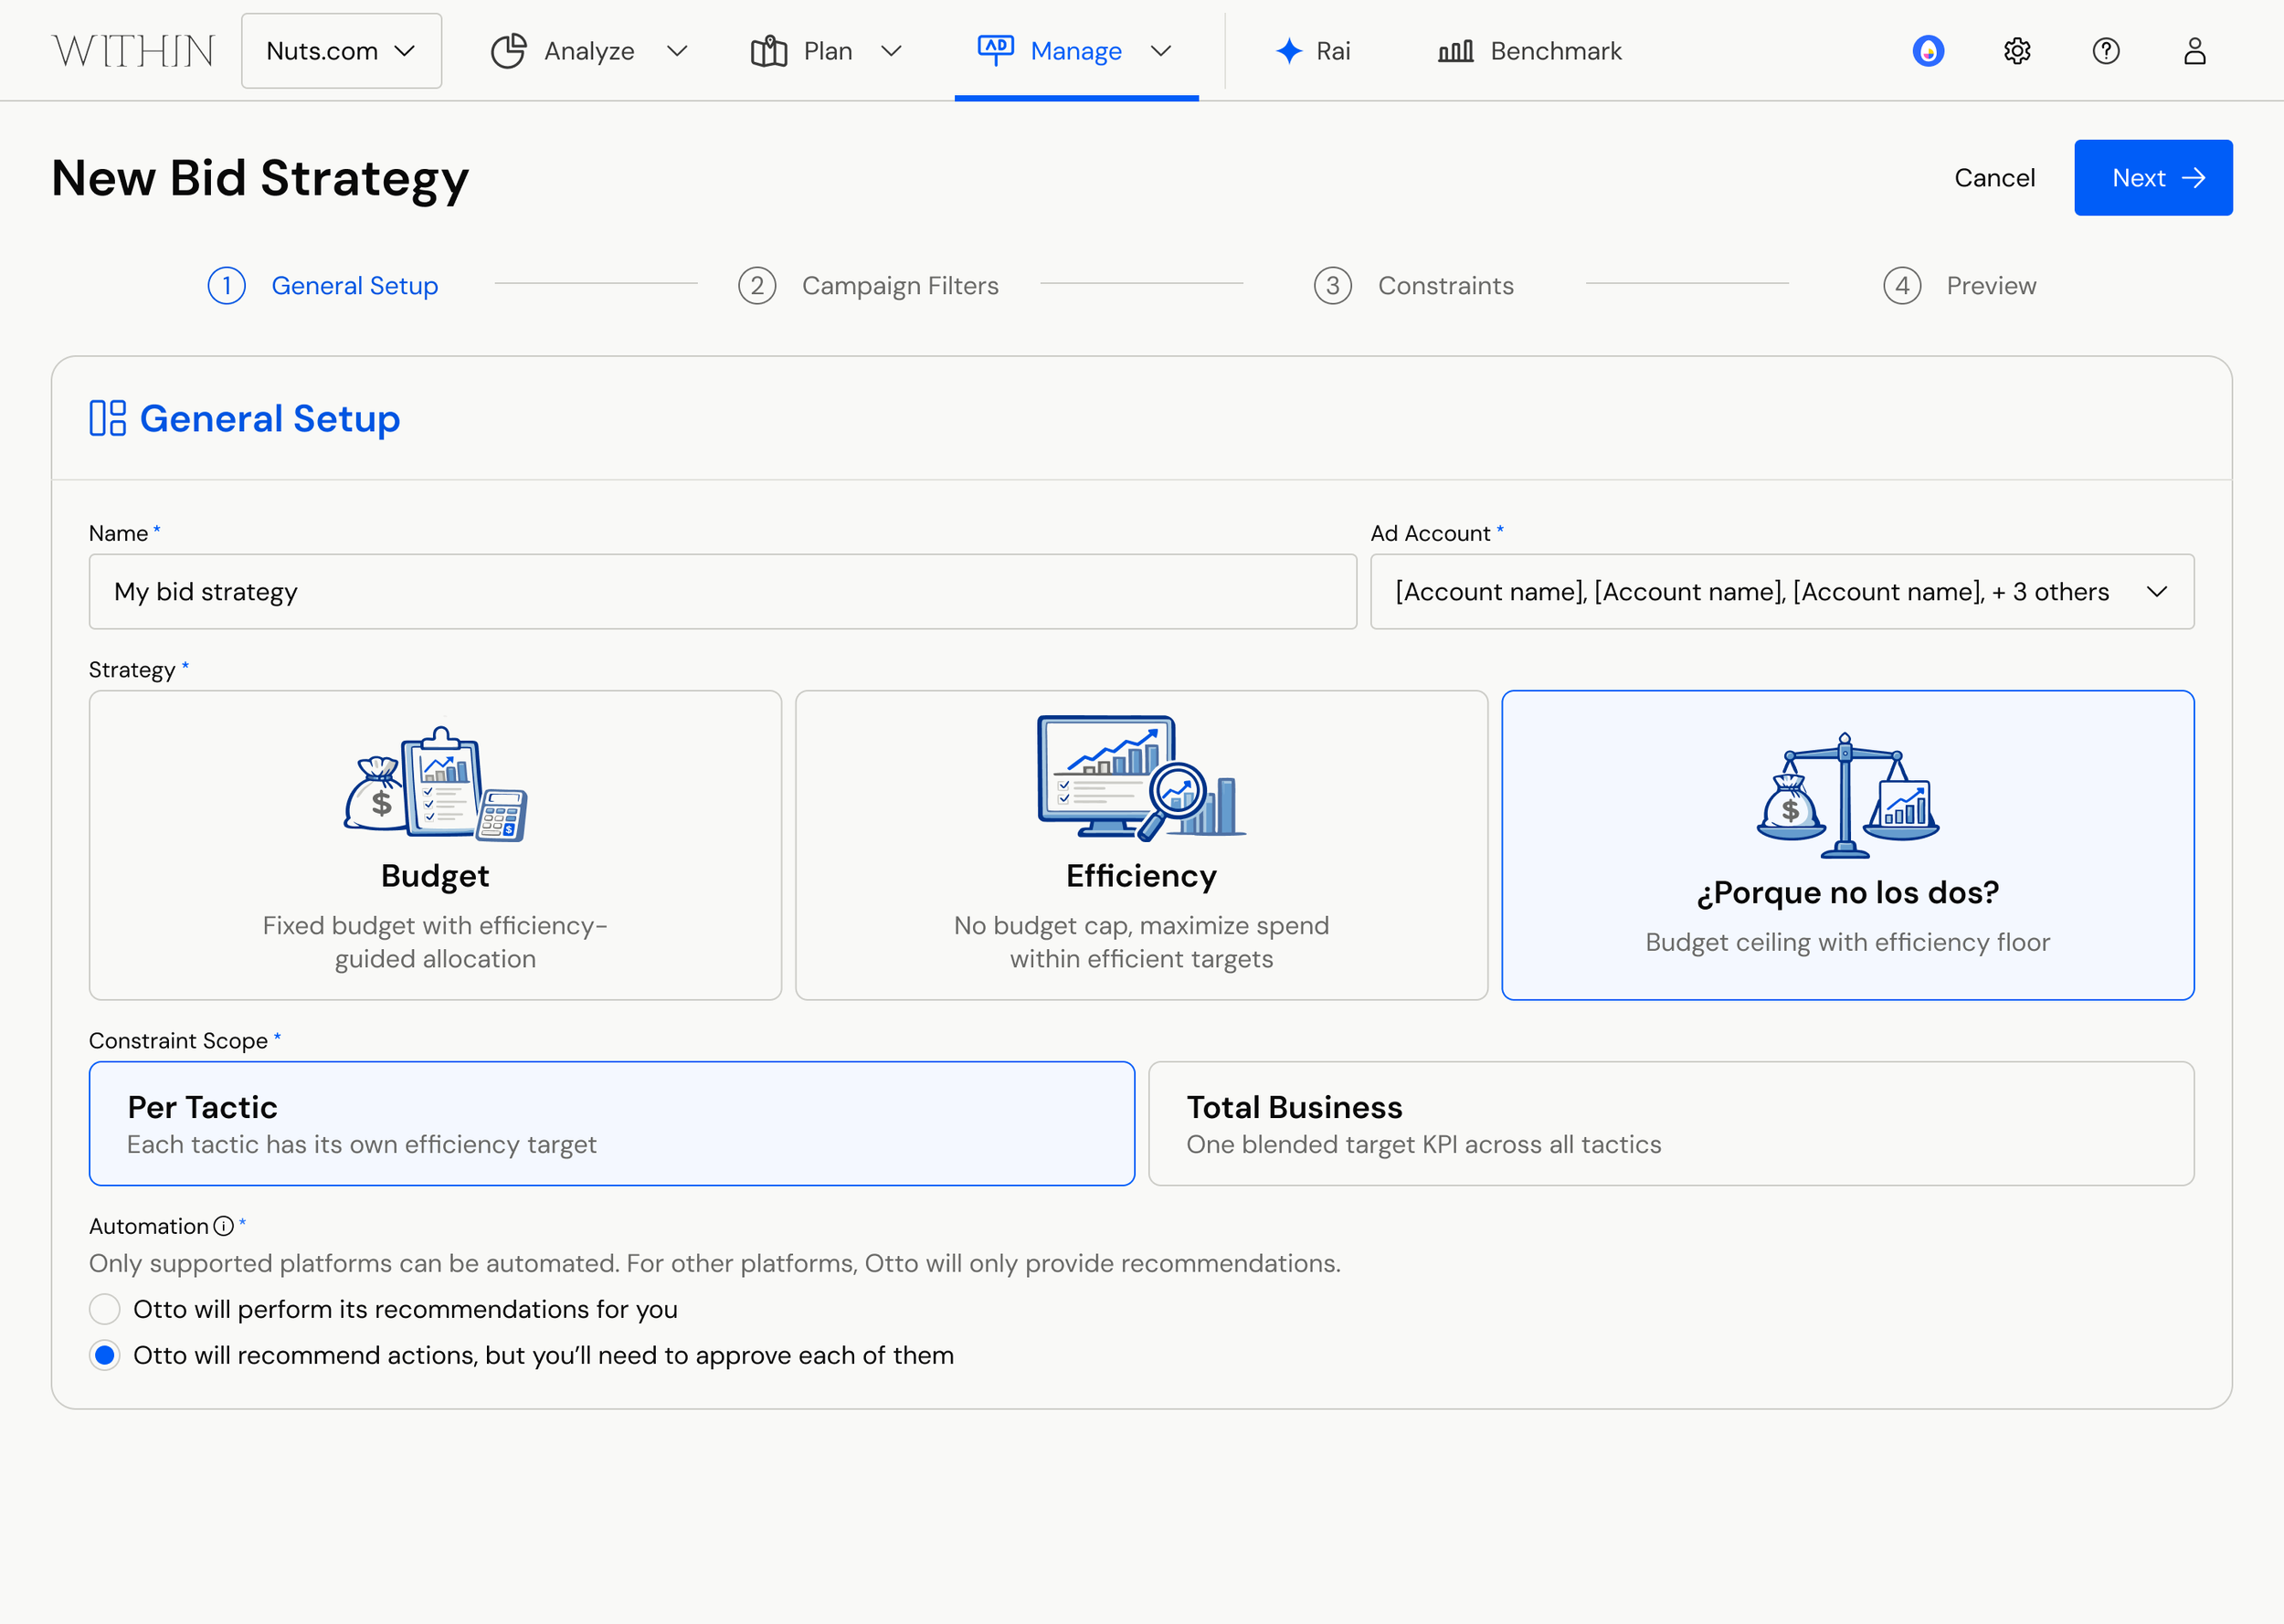Viewport: 2284px width, 1624px height.
Task: Expand the Plan menu chevron
Action: point(891,51)
